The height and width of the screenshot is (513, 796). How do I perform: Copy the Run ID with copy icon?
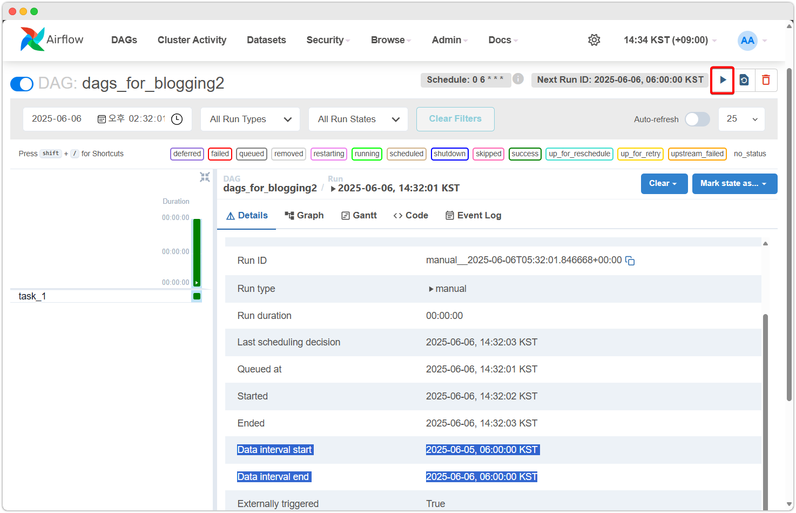pyautogui.click(x=630, y=261)
